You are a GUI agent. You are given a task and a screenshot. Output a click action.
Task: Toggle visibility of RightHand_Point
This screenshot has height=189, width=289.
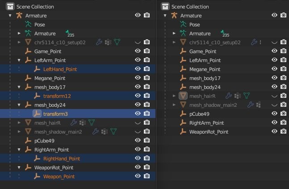(x=138, y=158)
